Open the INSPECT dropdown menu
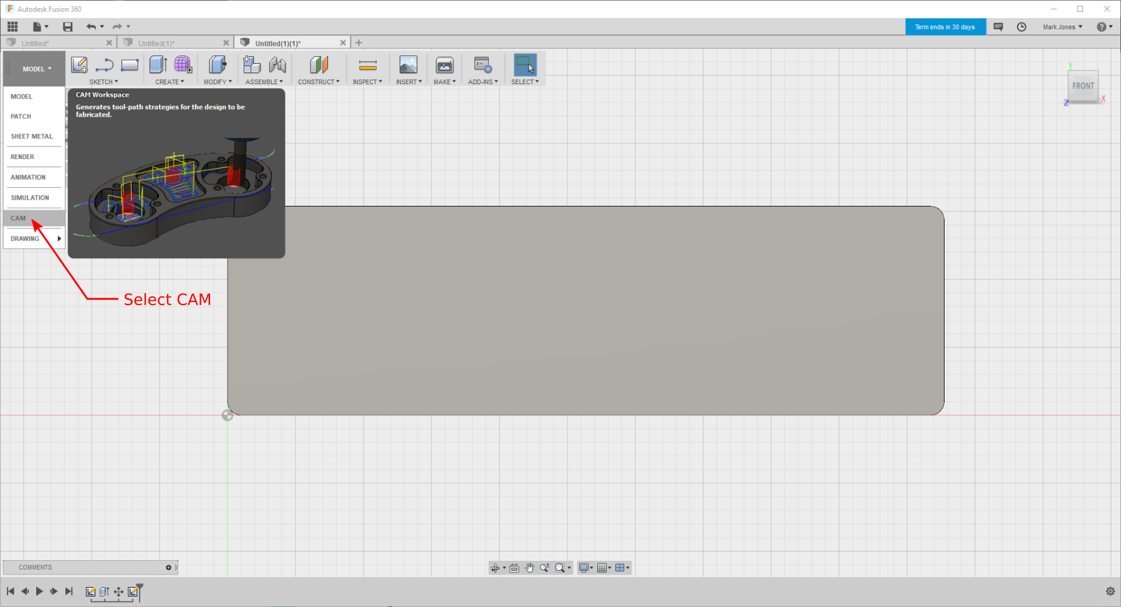This screenshot has width=1121, height=607. 367,82
